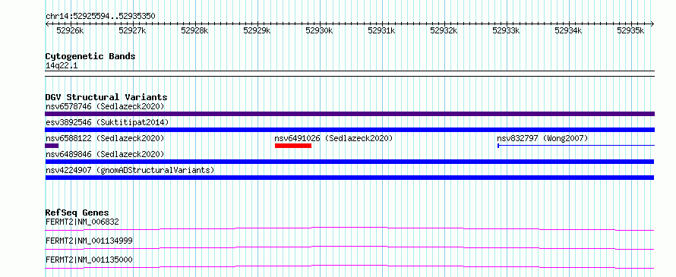
Task: Click the nsv4224907 (gnomADStructuralVariants) label
Action: (x=130, y=170)
